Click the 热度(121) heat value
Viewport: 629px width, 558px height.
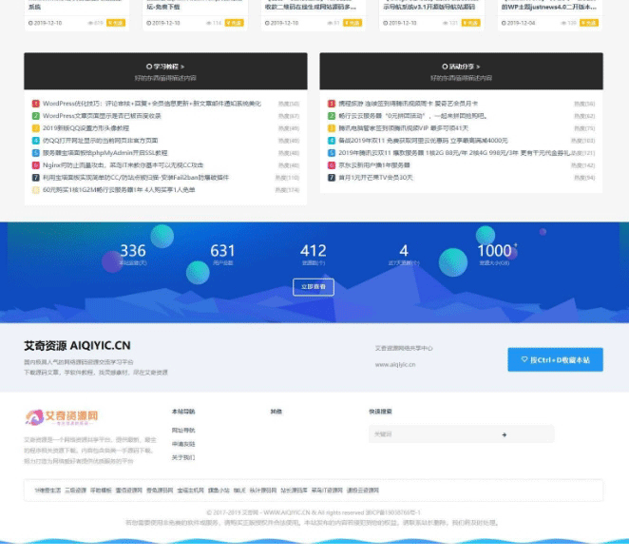pyautogui.click(x=582, y=153)
